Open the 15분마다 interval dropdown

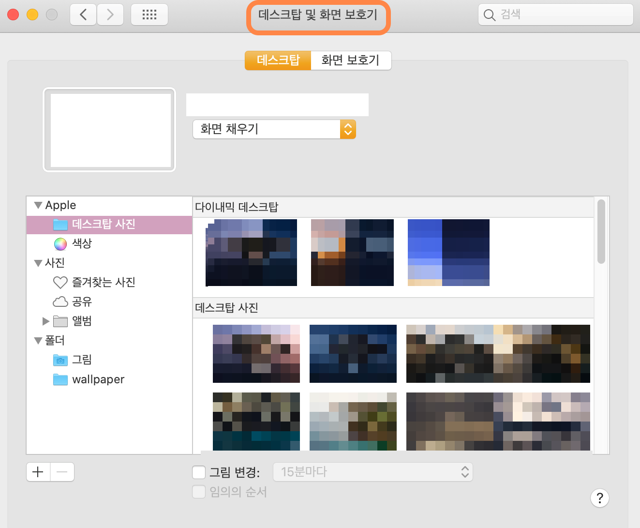click(373, 472)
